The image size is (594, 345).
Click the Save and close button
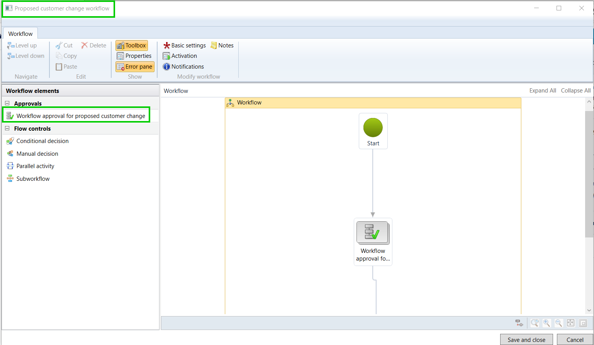(x=526, y=340)
